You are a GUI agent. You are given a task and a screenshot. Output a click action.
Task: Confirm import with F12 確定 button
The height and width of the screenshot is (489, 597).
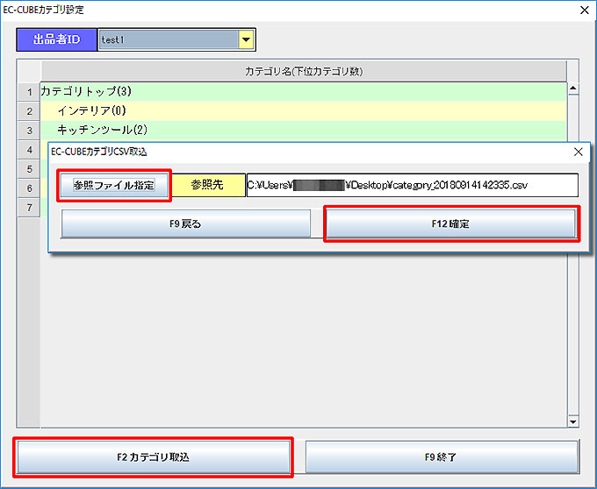(450, 223)
